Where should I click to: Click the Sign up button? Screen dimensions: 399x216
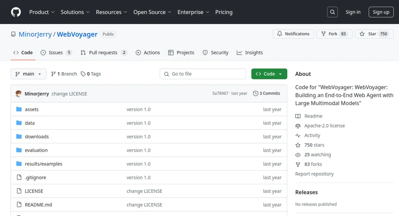click(381, 12)
